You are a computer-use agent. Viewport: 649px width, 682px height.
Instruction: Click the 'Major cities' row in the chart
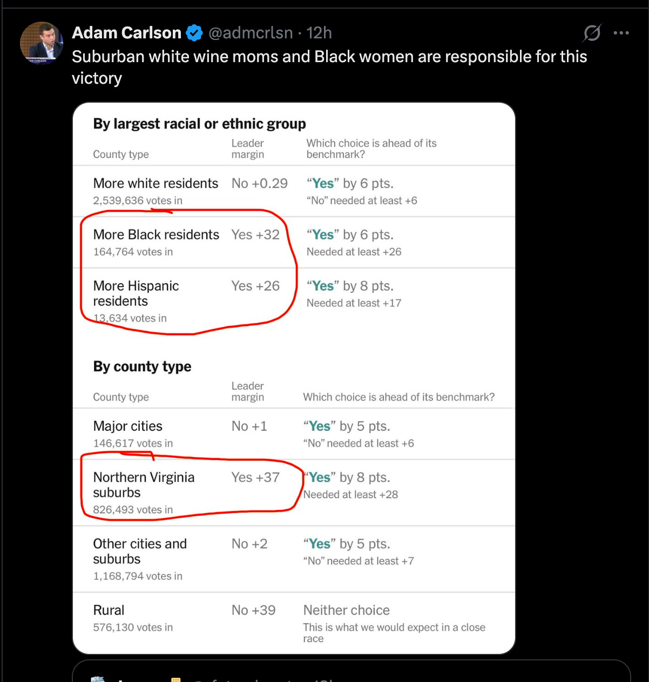tap(127, 426)
